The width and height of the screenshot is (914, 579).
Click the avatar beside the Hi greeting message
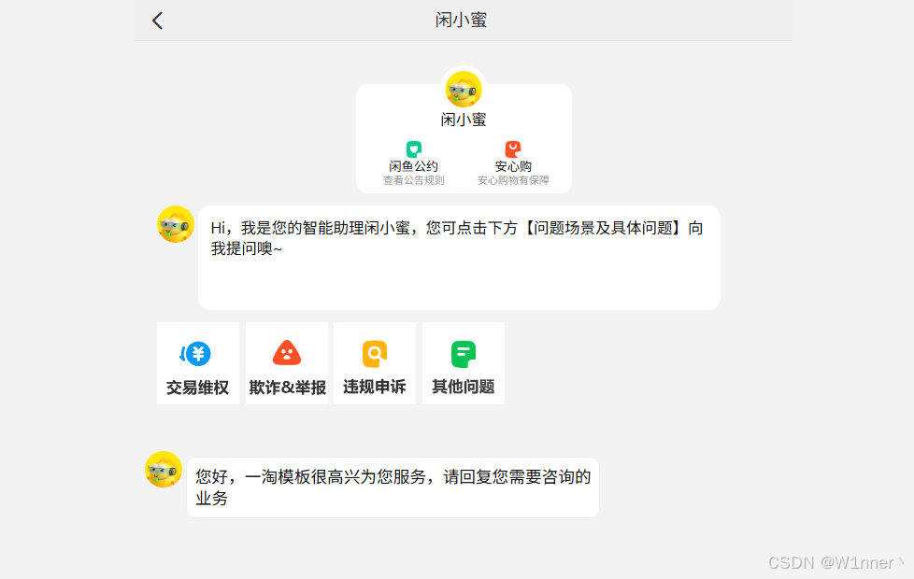pos(176,224)
